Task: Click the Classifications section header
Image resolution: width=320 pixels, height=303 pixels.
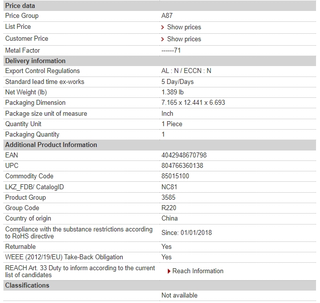Action: 160,286
